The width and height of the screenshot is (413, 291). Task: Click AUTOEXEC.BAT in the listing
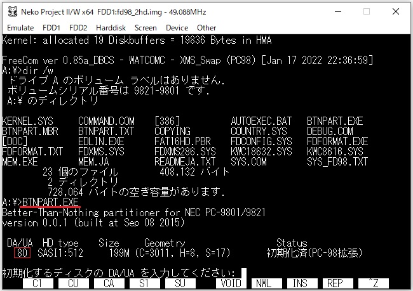tap(261, 121)
